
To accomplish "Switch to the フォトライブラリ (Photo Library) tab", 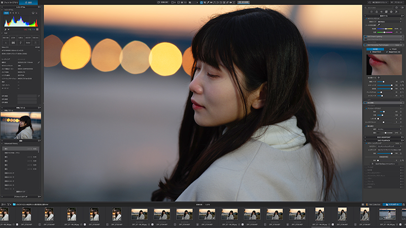I will click(x=10, y=3).
